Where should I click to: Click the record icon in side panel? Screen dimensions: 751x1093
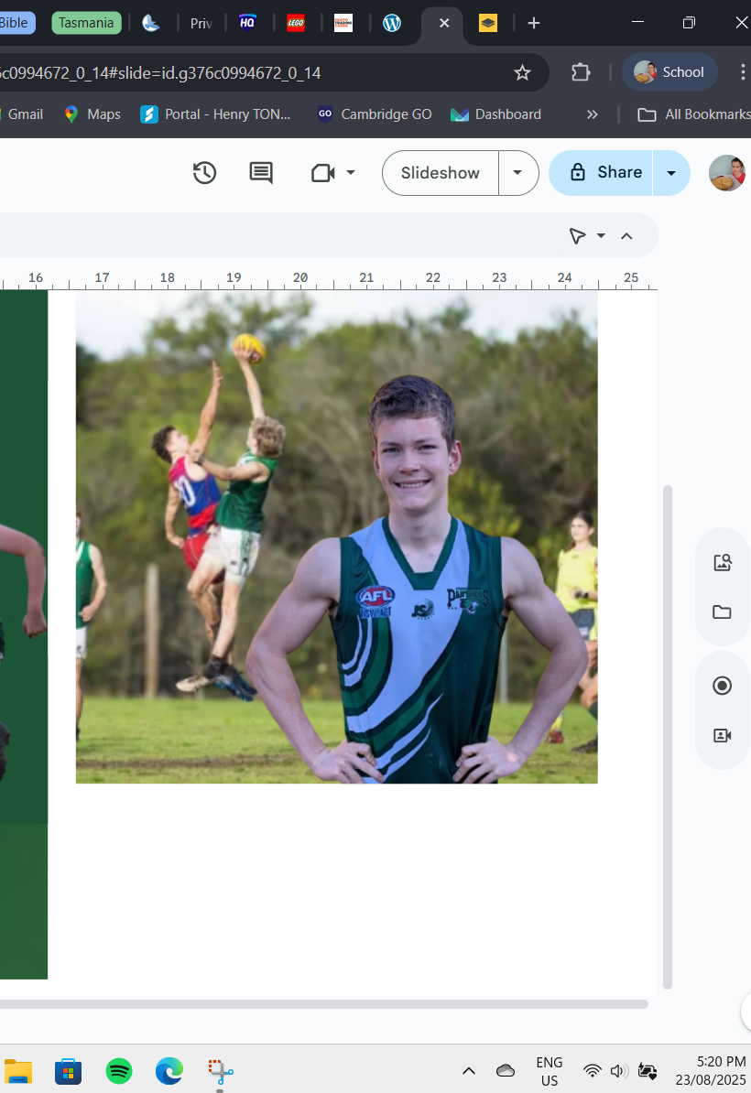coord(723,686)
